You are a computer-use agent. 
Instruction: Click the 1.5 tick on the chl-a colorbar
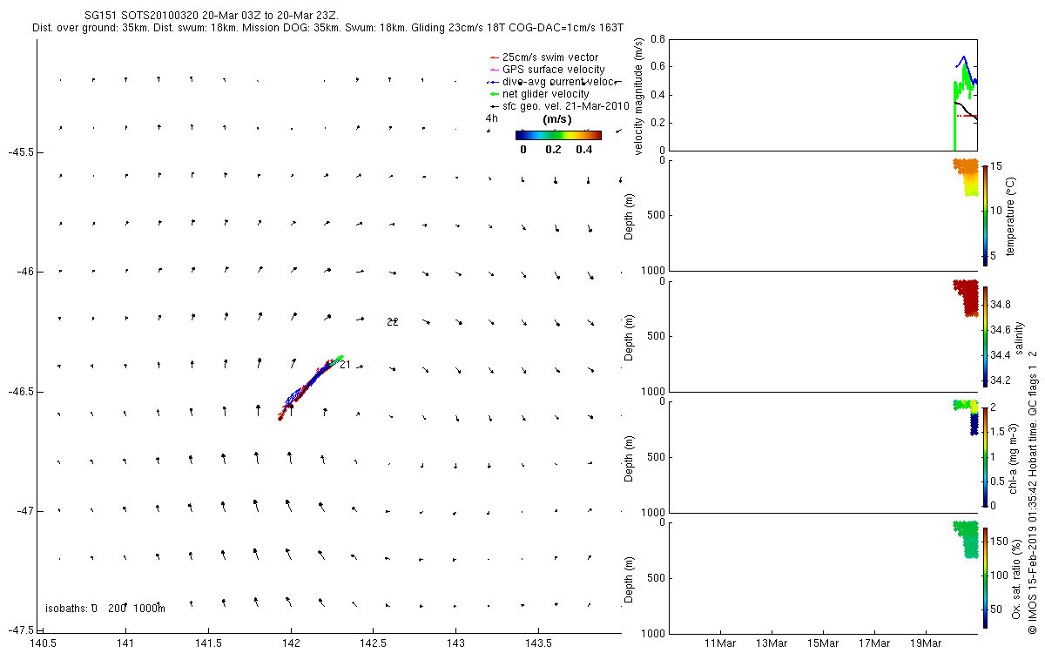(x=998, y=431)
